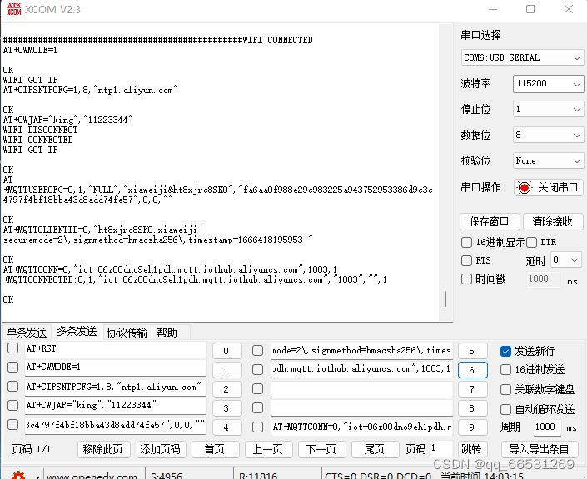Click the 跳转 jump button
The height and width of the screenshot is (479, 587).
pyautogui.click(x=472, y=449)
